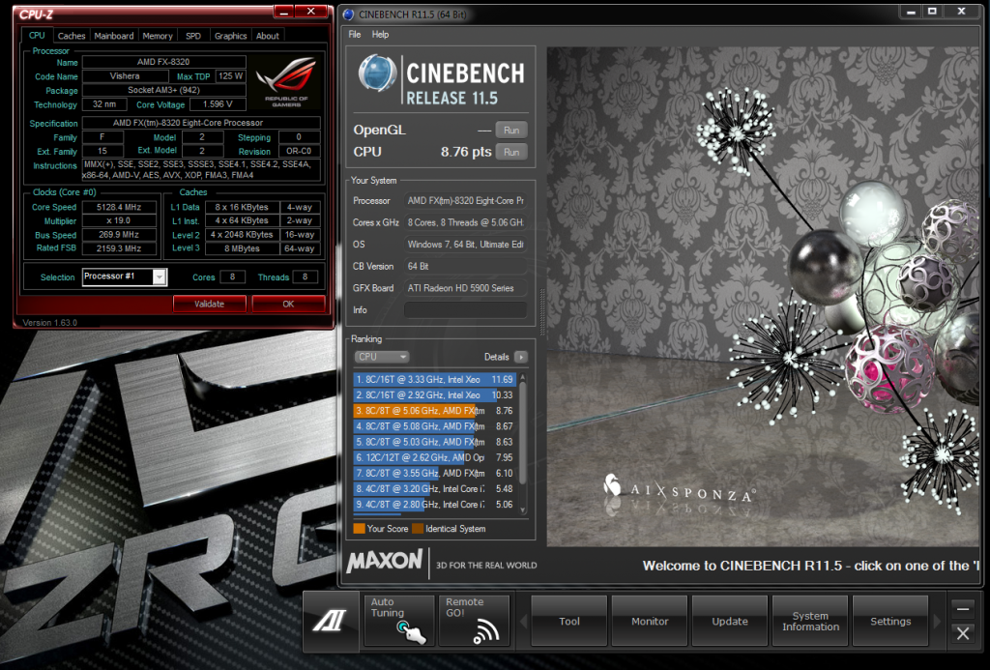Screen dimensions: 990x670
Task: Click the CPU-Z Name value AMD FX-8320
Action: click(163, 62)
